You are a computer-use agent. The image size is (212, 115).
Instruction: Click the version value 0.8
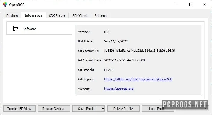(107, 32)
